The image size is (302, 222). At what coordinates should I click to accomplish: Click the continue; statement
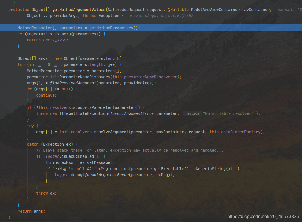point(47,95)
